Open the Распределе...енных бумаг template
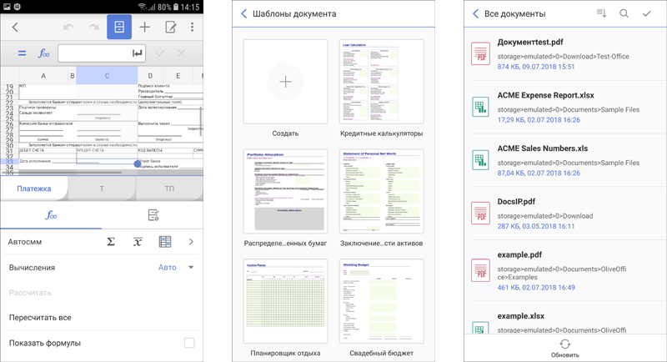This screenshot has height=362, width=667. [285, 191]
